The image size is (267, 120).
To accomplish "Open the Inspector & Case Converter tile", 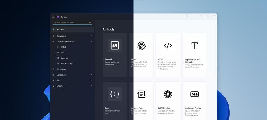I will [194, 55].
